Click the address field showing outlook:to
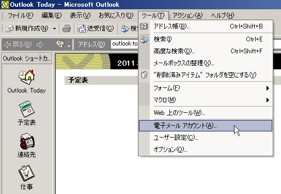The image size is (281, 194). click(124, 44)
